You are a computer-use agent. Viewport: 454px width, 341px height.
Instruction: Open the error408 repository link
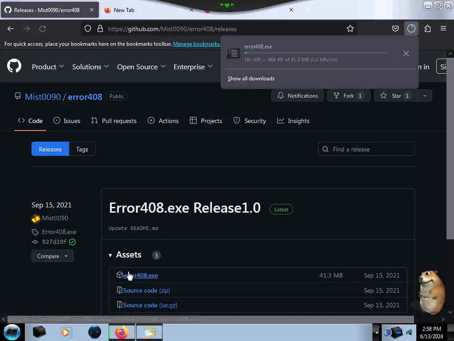[85, 97]
